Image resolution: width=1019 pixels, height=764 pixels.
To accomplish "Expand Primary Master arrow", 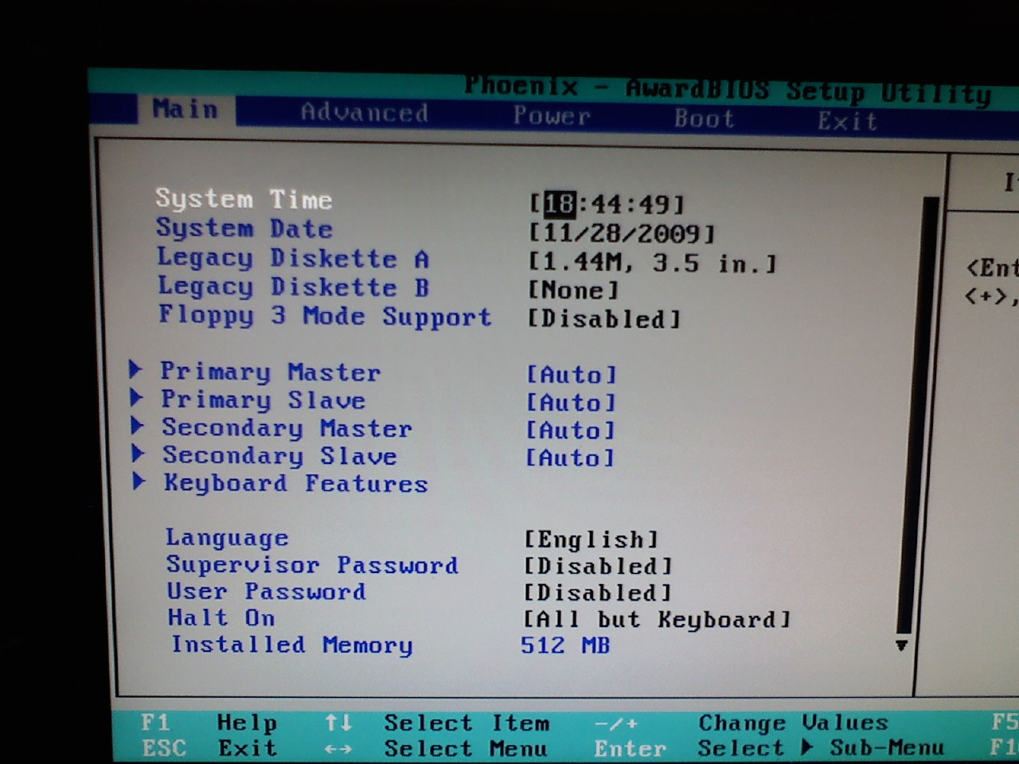I will (135, 369).
